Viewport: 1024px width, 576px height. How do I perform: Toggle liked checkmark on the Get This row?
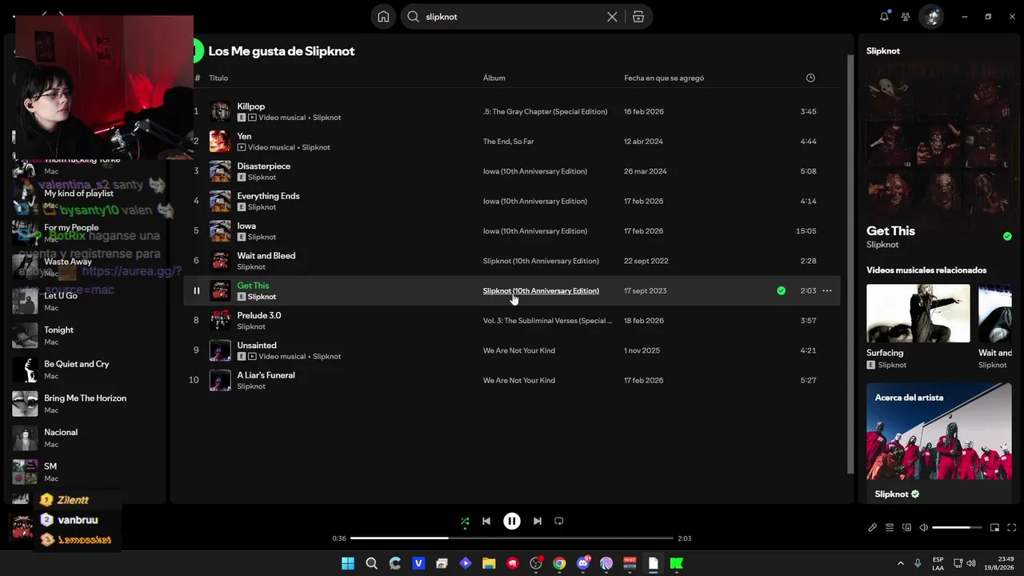[x=781, y=290]
